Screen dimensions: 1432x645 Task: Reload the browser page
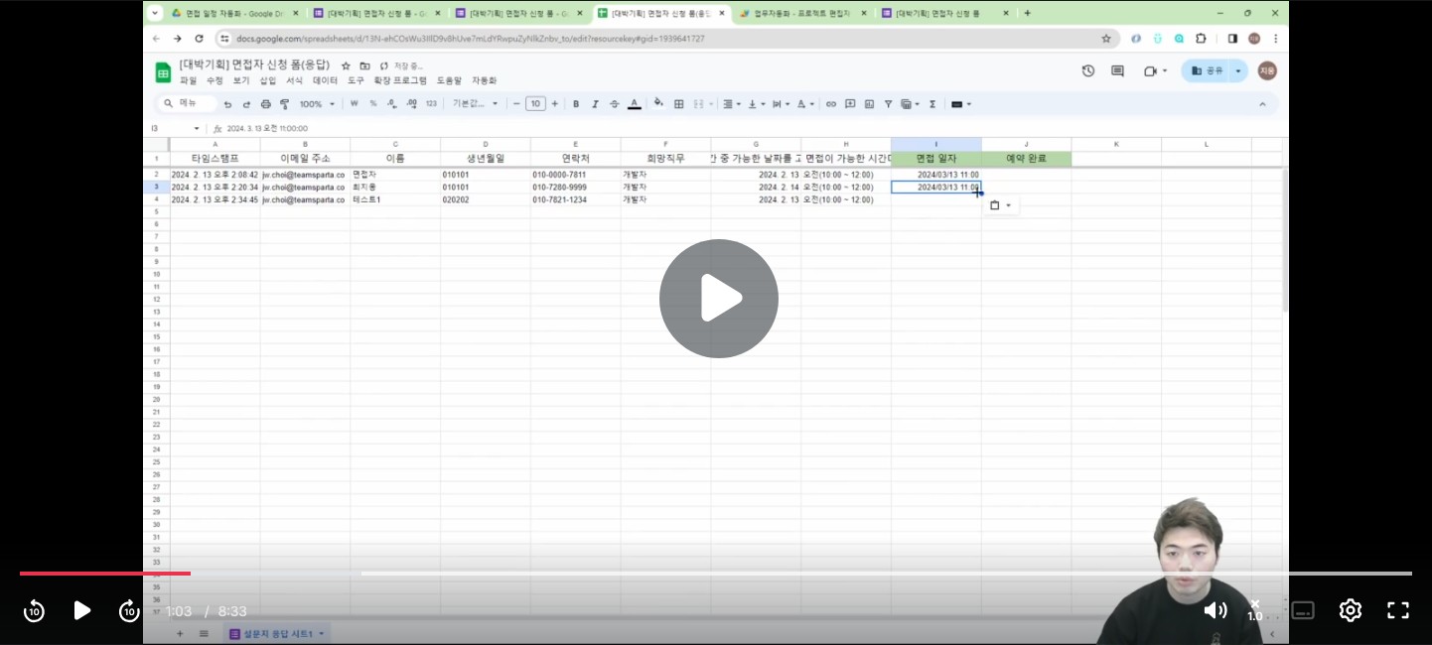coord(199,39)
